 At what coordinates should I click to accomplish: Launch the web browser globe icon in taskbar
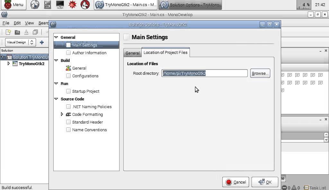tap(35, 4)
